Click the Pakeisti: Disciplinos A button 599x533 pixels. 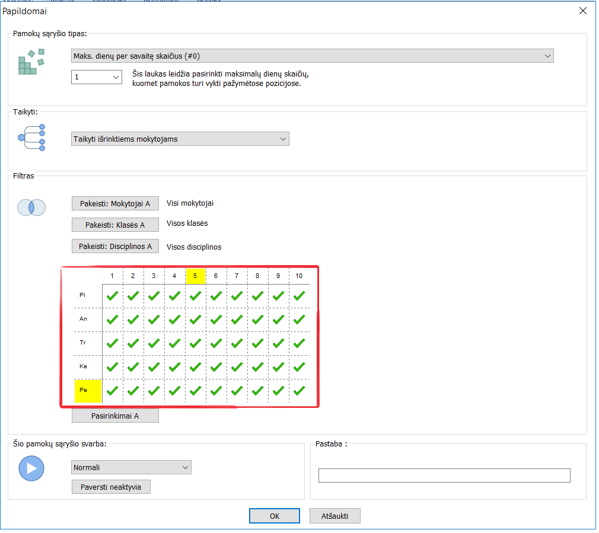pyautogui.click(x=115, y=246)
